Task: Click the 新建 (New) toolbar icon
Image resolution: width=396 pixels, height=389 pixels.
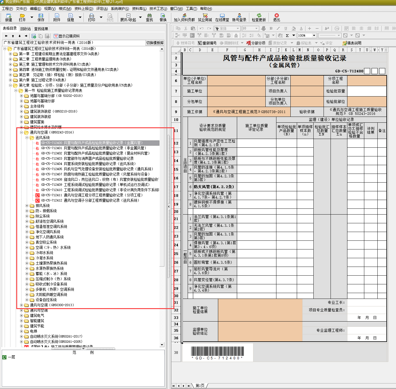Action: (x=9, y=17)
